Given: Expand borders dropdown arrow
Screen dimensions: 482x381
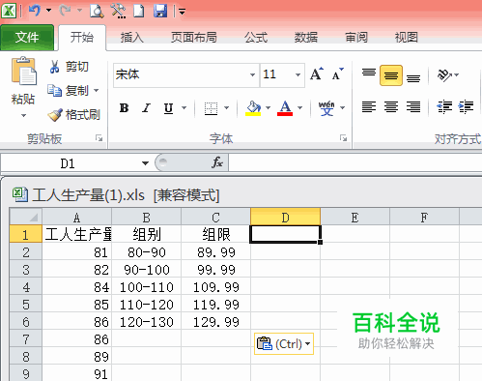Looking at the screenshot, I should tap(227, 108).
